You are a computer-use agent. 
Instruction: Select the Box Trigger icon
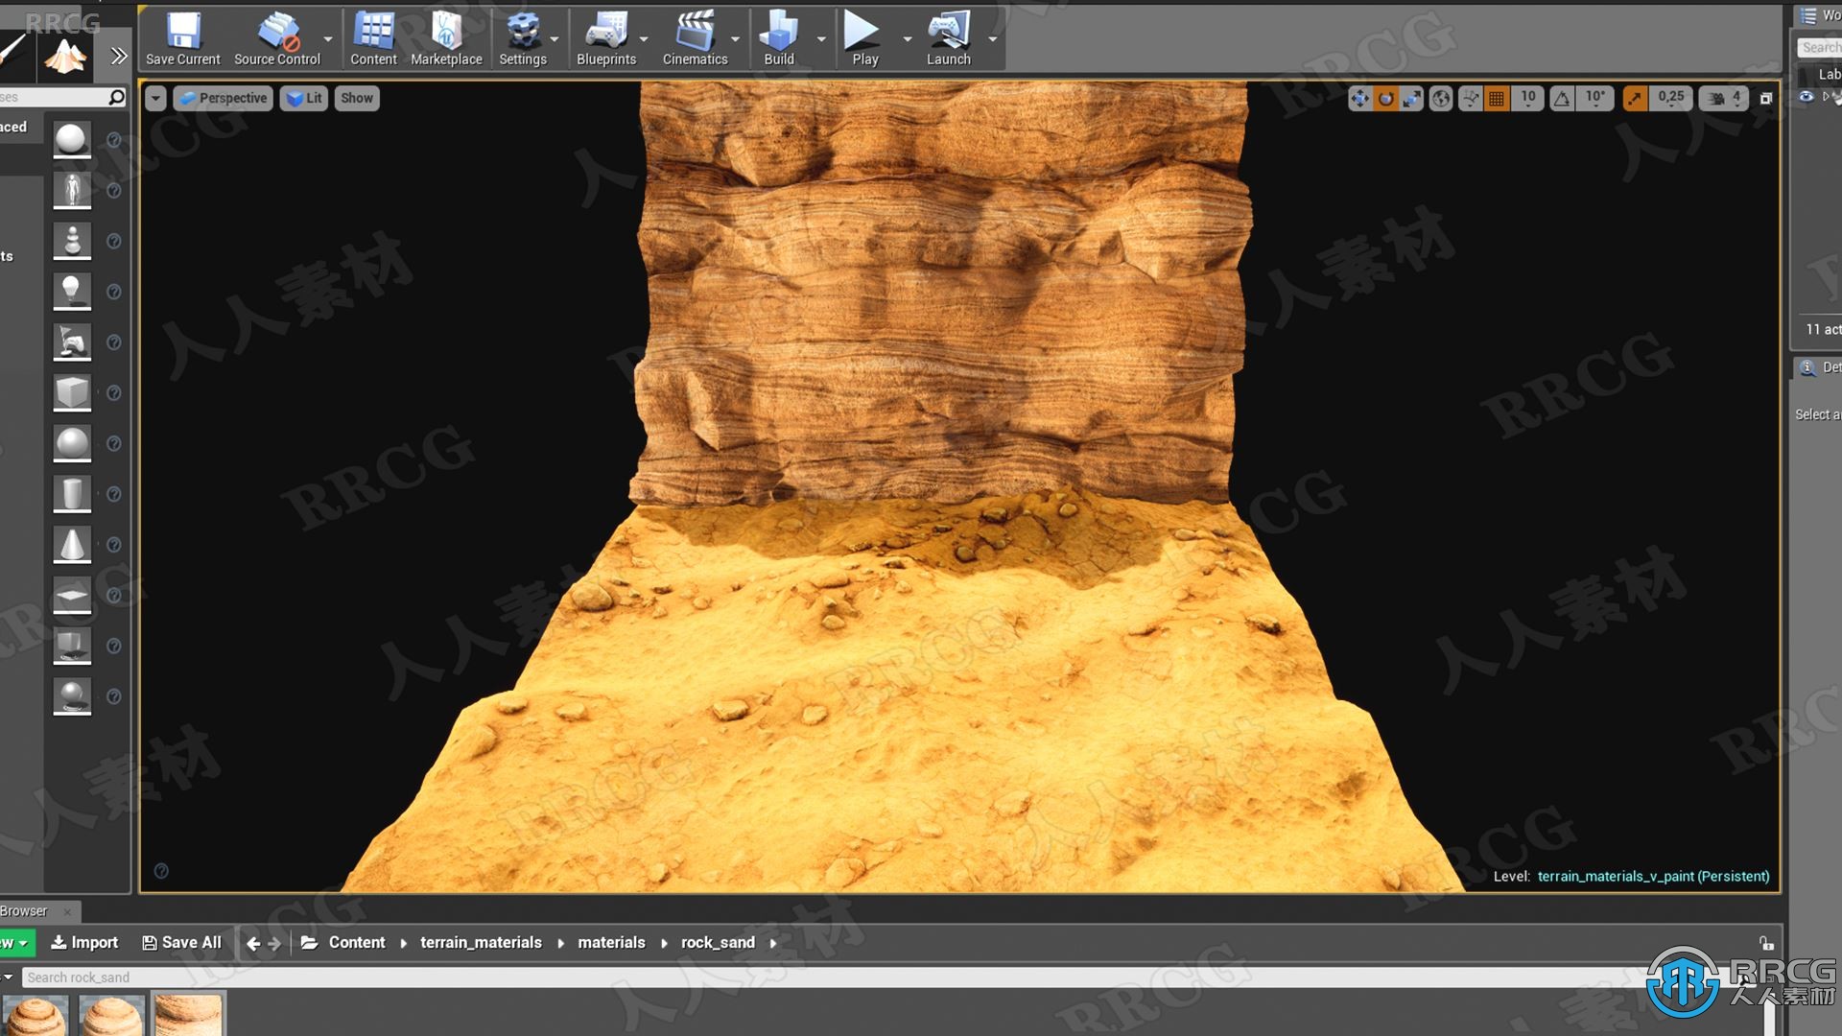tap(72, 647)
